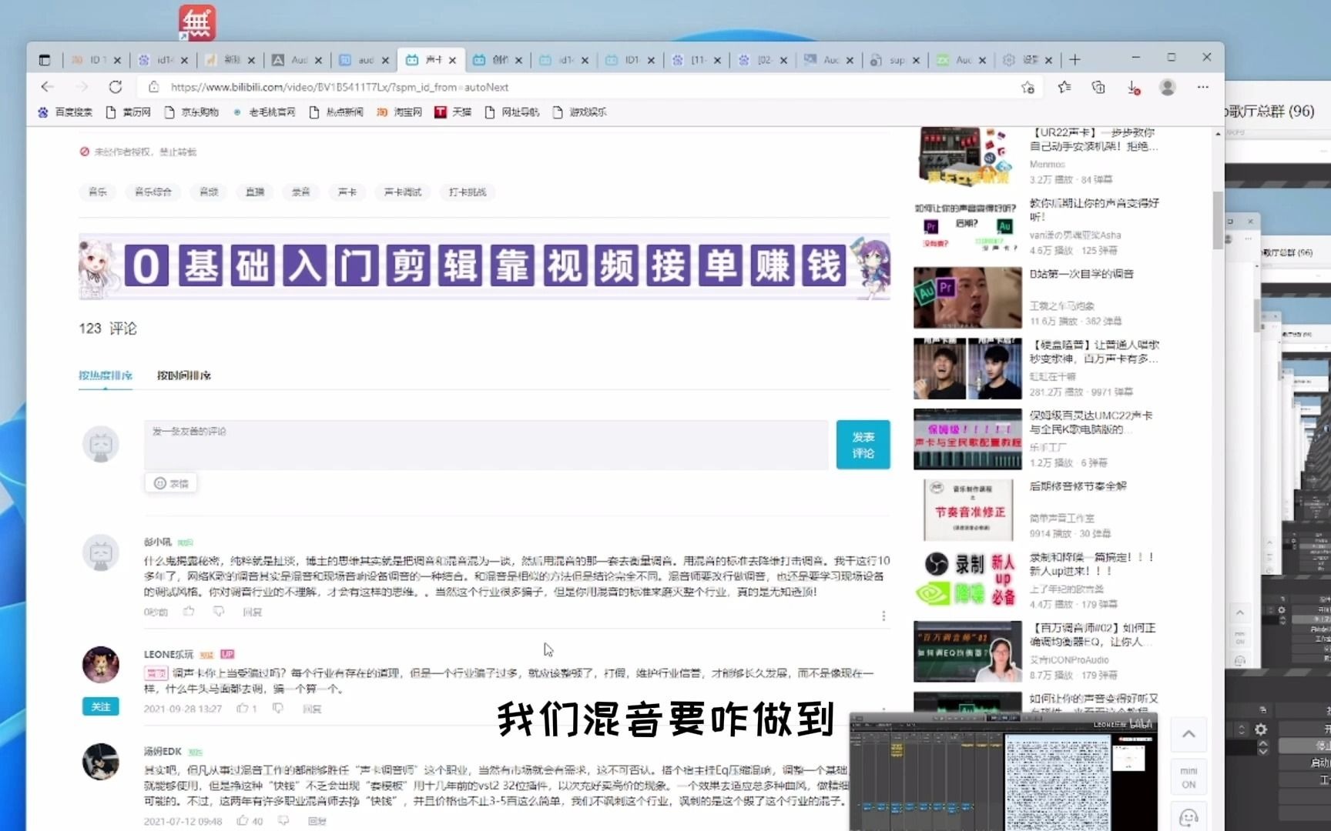Click the chevron-up arrow in background window
Viewport: 1331px width, 831px height.
[x=1240, y=612]
